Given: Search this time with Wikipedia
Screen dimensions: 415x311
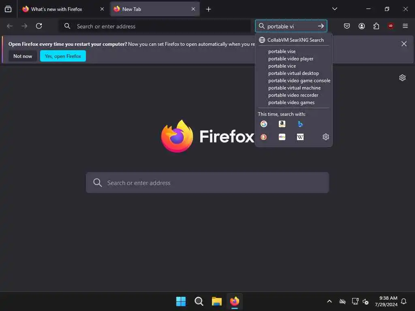Looking at the screenshot, I should [300, 137].
